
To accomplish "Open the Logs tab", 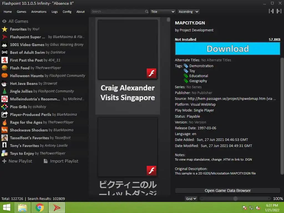I will (x=55, y=12).
